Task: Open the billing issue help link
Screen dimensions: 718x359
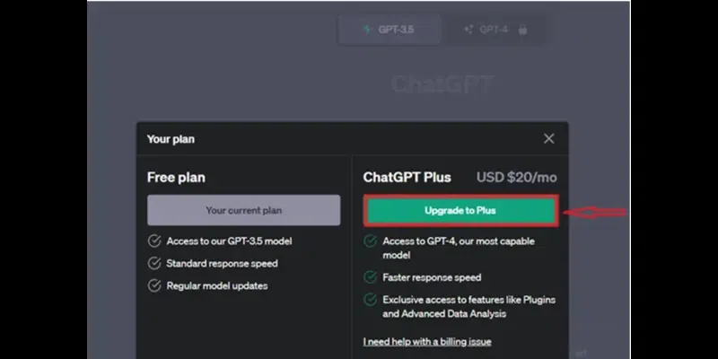Action: click(427, 341)
